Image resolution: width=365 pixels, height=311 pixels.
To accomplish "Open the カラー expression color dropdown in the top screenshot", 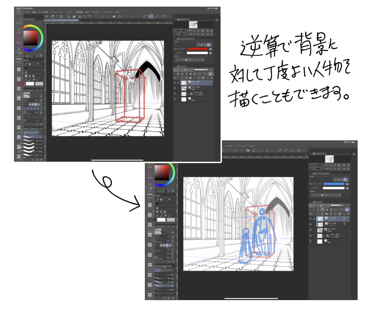I will point(190,60).
